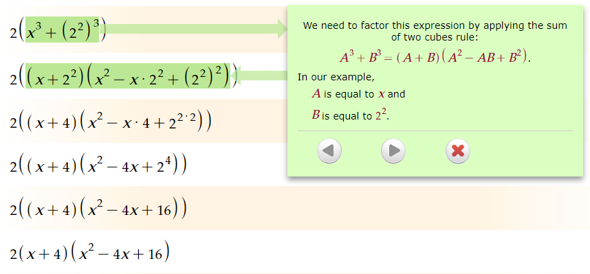The image size is (590, 274).
Task: Select the highlighted factored expression in step two
Action: tap(127, 76)
